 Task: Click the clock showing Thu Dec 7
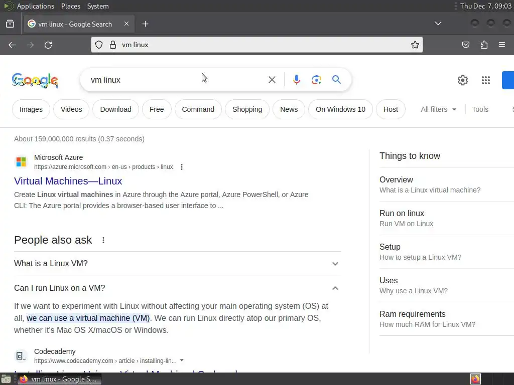[x=485, y=6]
